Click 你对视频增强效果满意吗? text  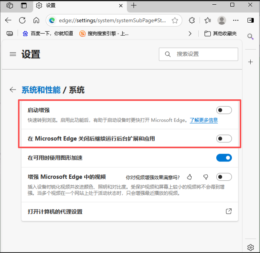click(x=153, y=178)
